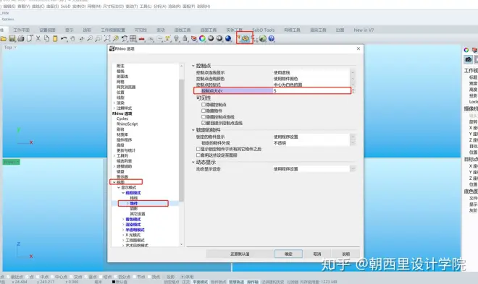Uncheck 醒目提示控制点连线 checkbox
Viewport: 478px width, 284px height.
[204, 123]
